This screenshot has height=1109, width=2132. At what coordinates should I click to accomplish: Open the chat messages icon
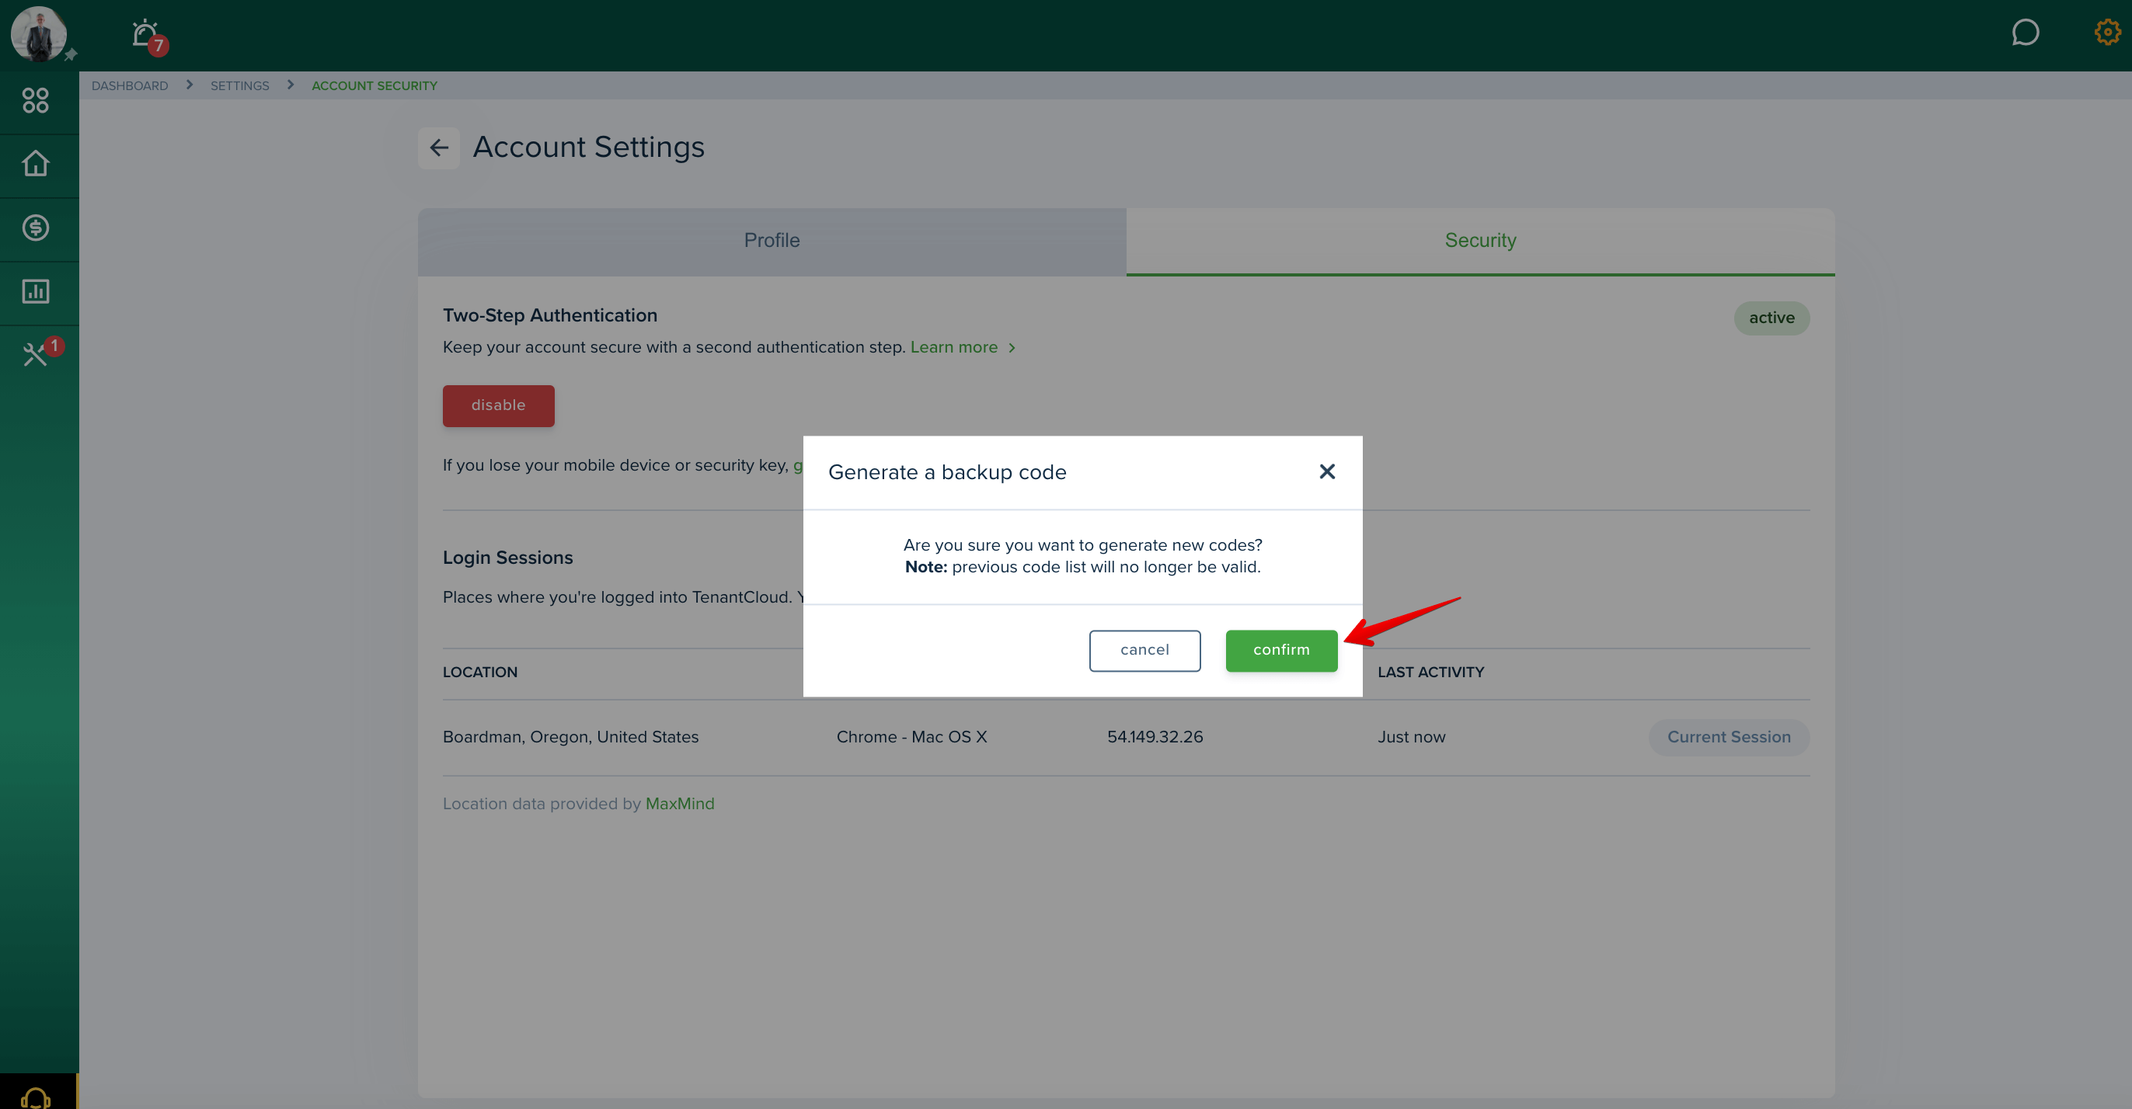point(2025,33)
